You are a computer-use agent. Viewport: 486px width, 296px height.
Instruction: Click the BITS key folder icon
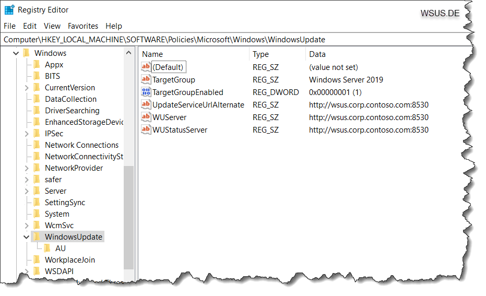point(37,76)
